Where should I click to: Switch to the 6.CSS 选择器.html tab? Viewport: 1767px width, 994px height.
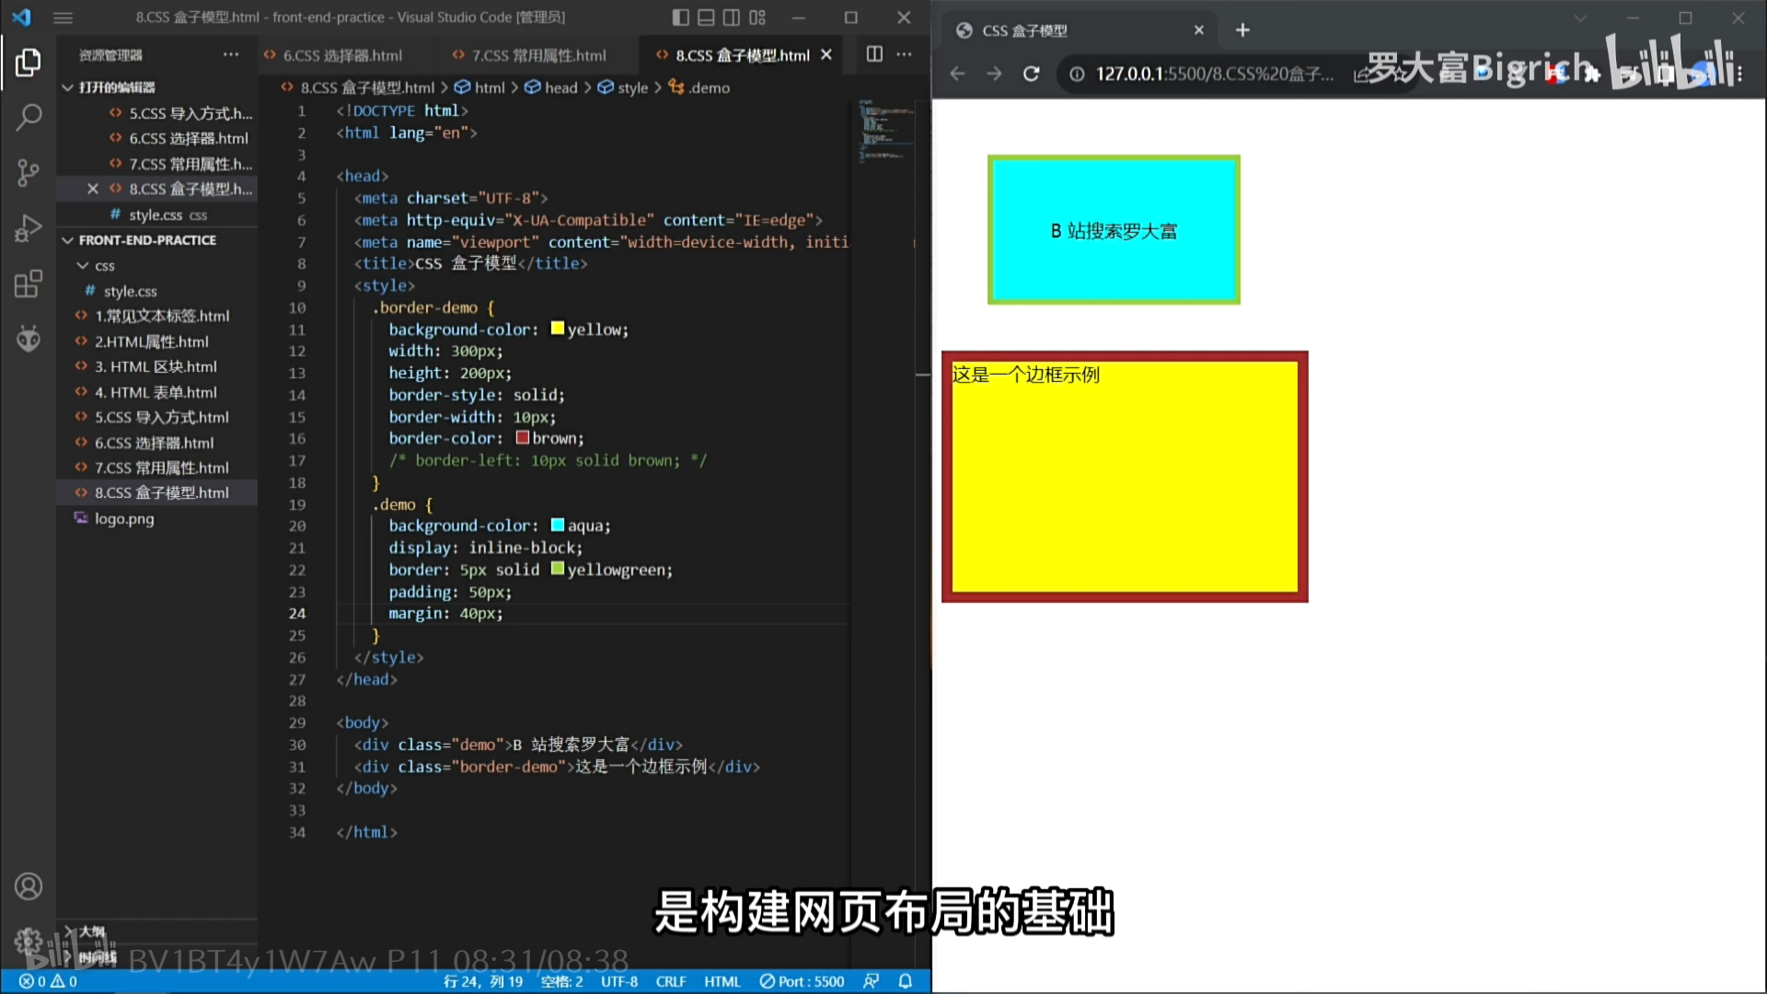tap(342, 55)
